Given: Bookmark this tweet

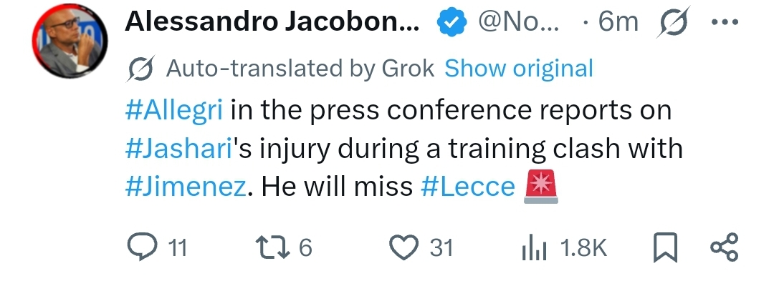Looking at the screenshot, I should [x=665, y=247].
